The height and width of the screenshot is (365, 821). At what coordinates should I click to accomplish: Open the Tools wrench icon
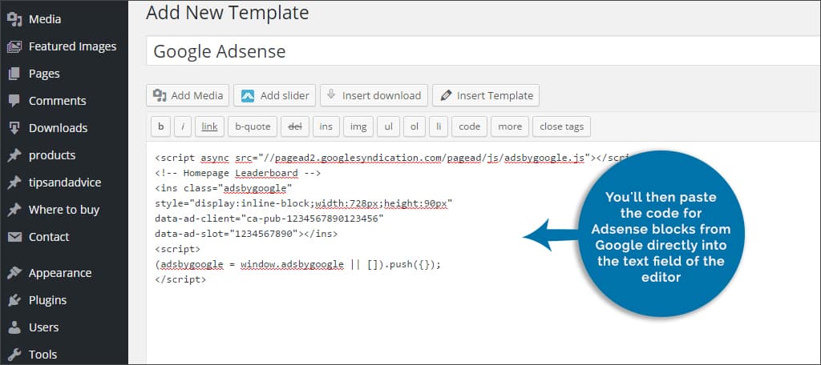(x=14, y=355)
